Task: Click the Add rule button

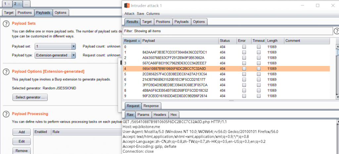Action: coord(22,132)
